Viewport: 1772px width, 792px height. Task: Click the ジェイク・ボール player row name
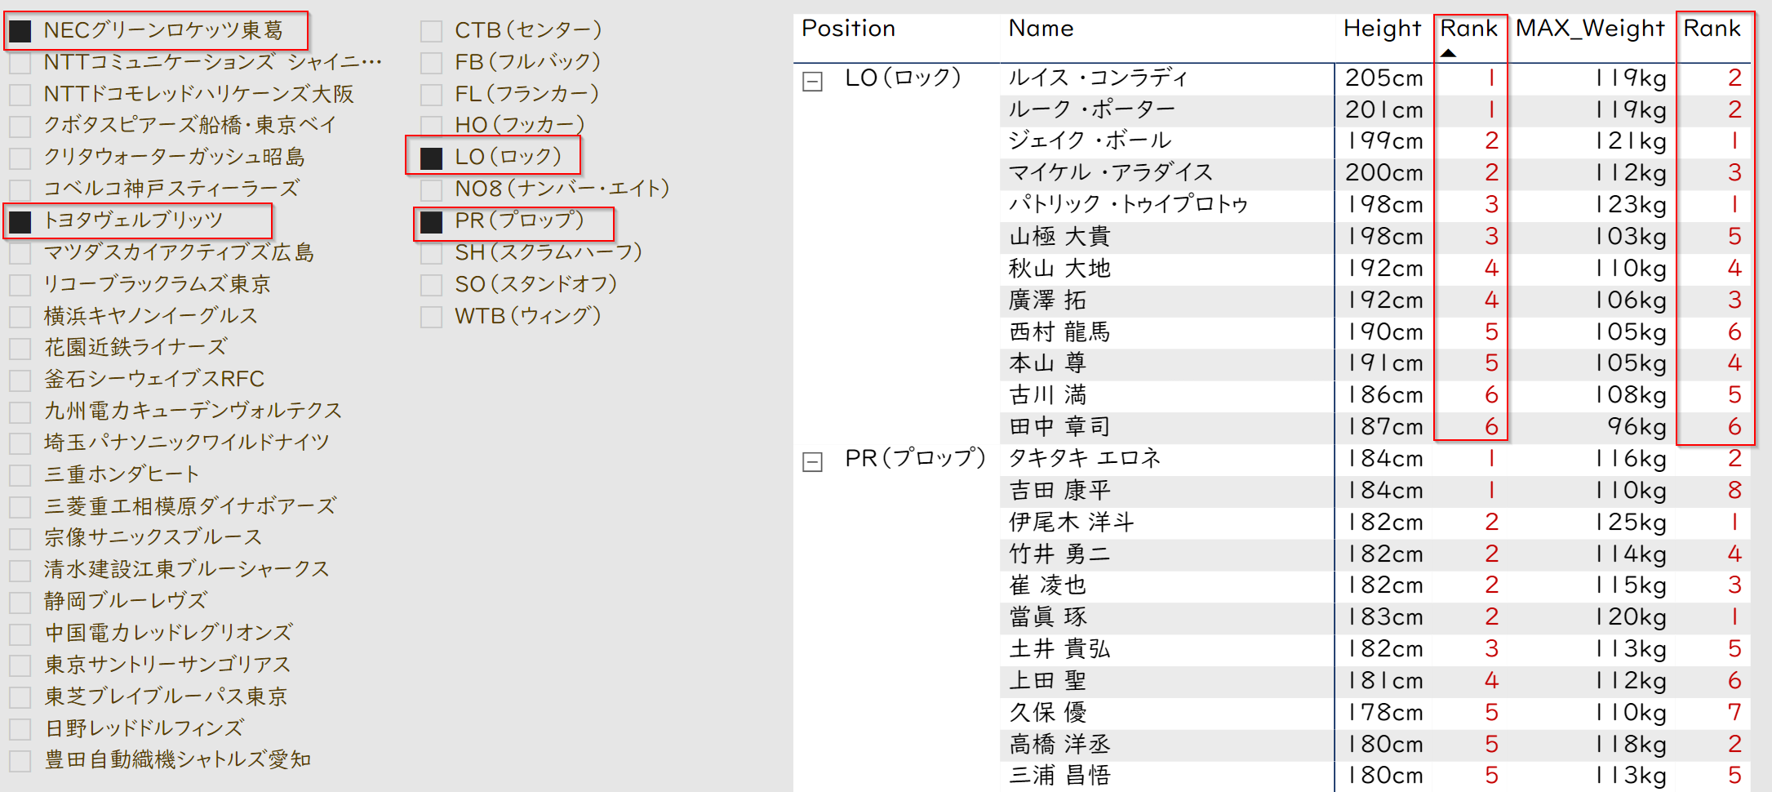click(x=1090, y=140)
